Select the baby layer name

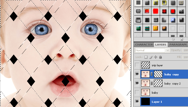coord(155,93)
